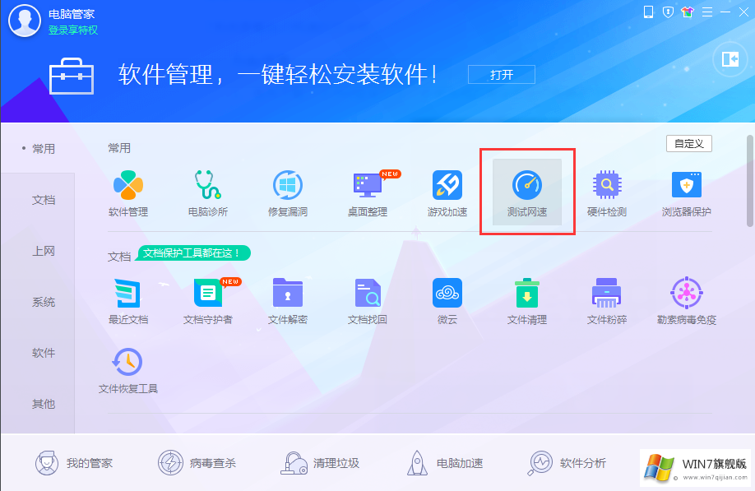This screenshot has width=755, height=491.
Task: Open 勒索病毒免疫 ransomware immunity
Action: (x=687, y=293)
